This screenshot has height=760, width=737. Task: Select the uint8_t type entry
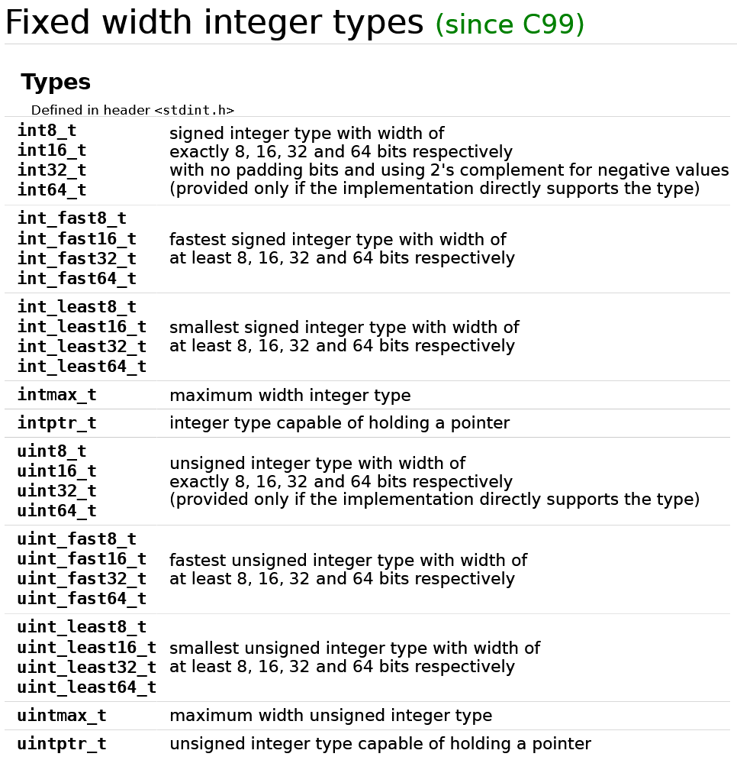[x=52, y=451]
